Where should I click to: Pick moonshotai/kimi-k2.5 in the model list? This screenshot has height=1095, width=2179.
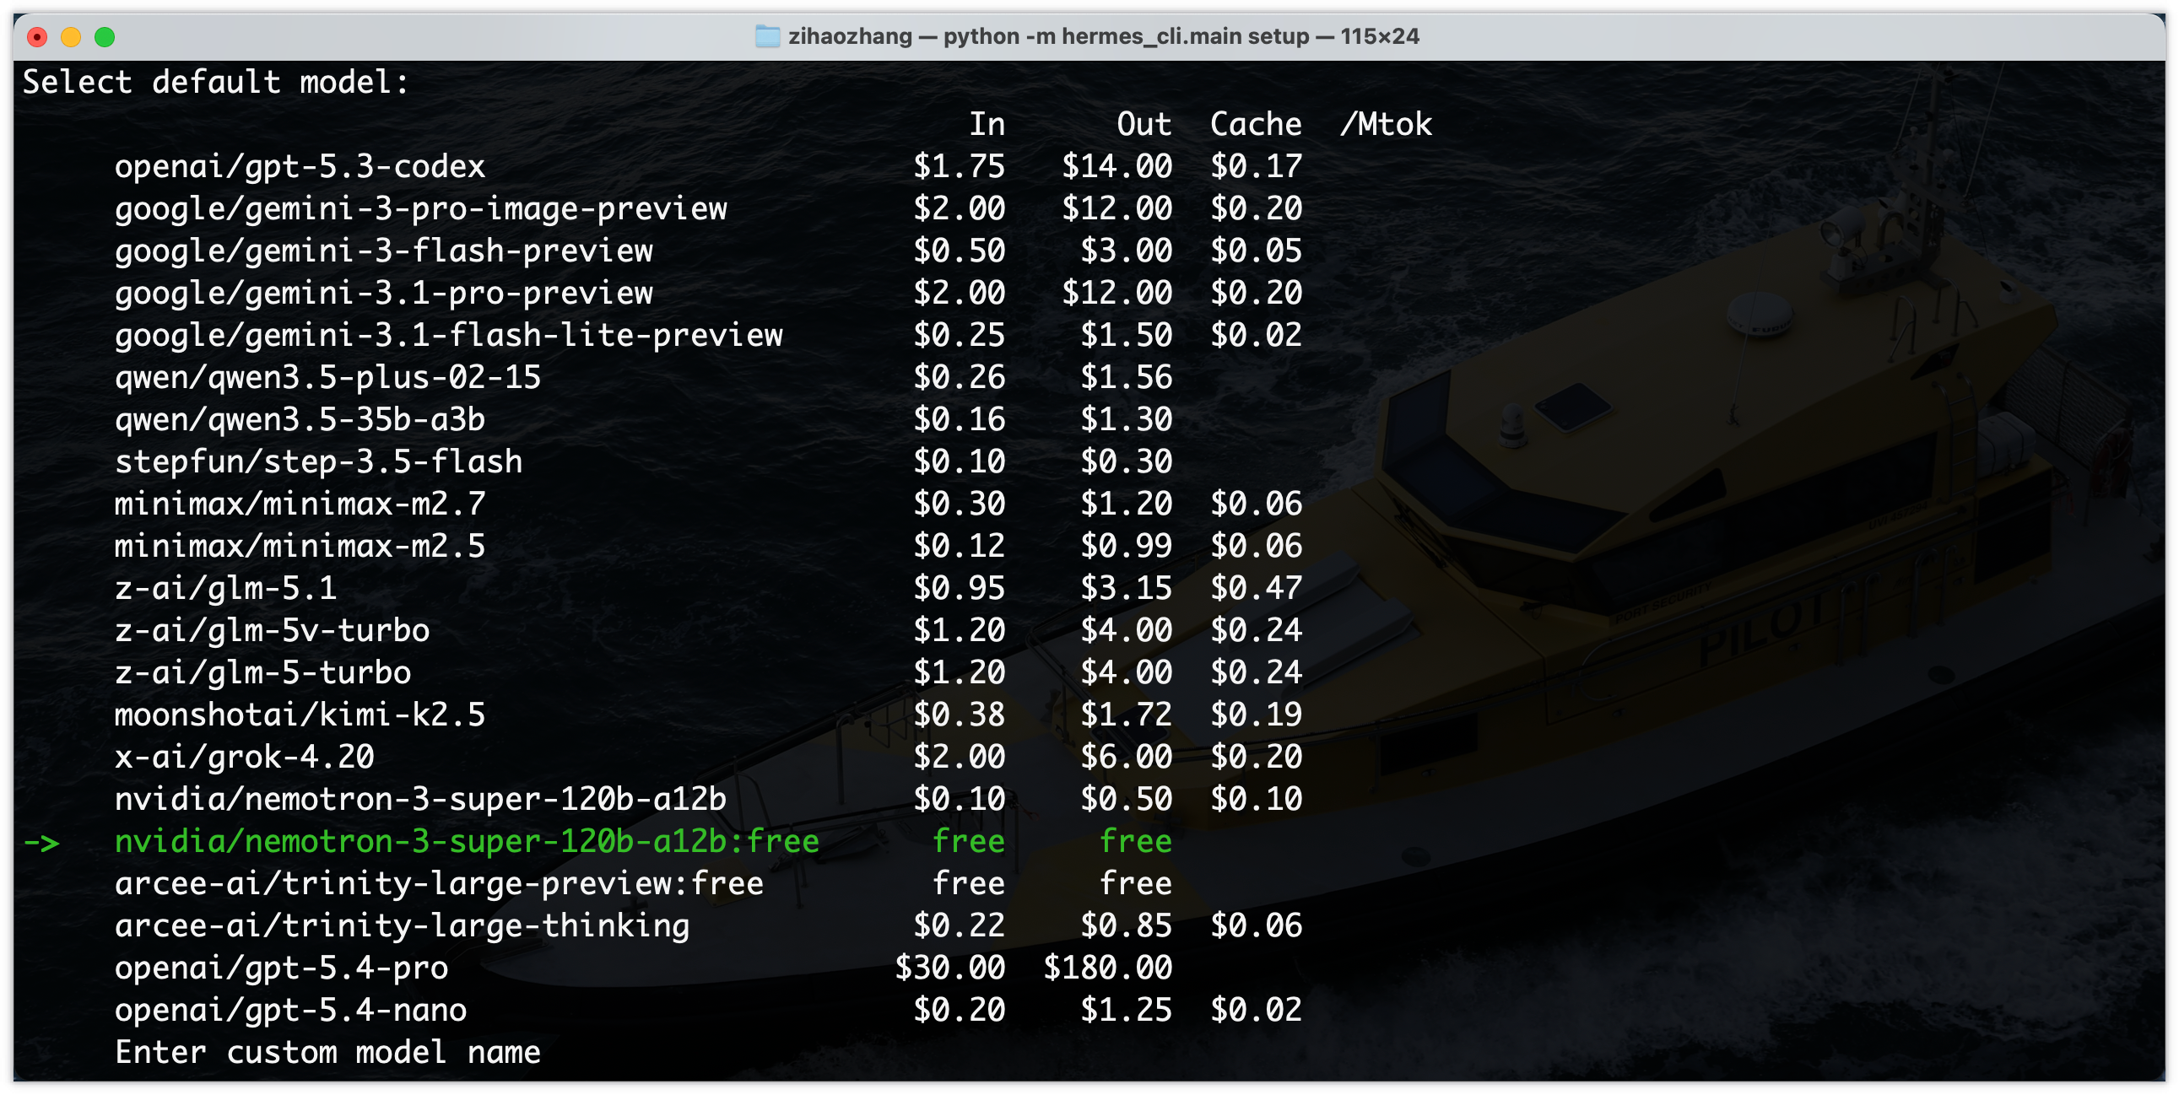click(300, 715)
